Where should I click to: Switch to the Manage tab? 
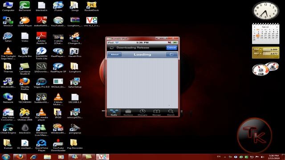156,112
